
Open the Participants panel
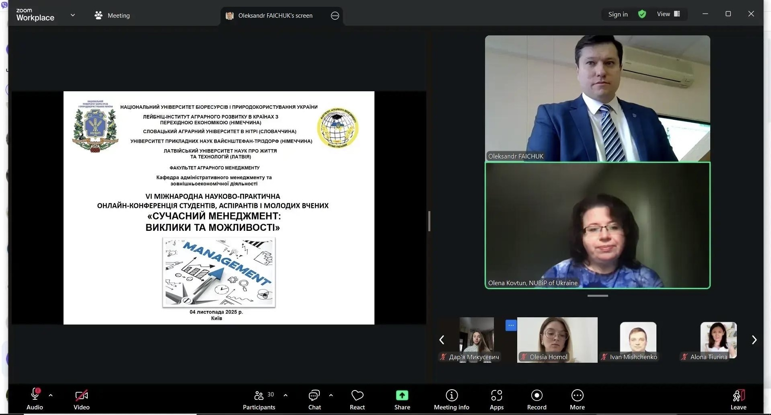tap(259, 399)
